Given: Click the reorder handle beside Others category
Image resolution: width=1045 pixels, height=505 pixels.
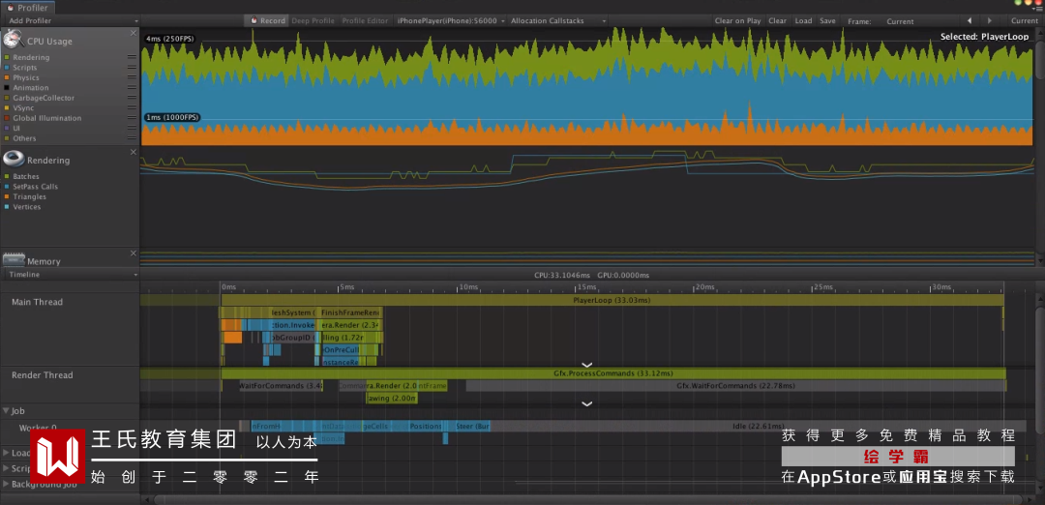Looking at the screenshot, I should [x=132, y=138].
